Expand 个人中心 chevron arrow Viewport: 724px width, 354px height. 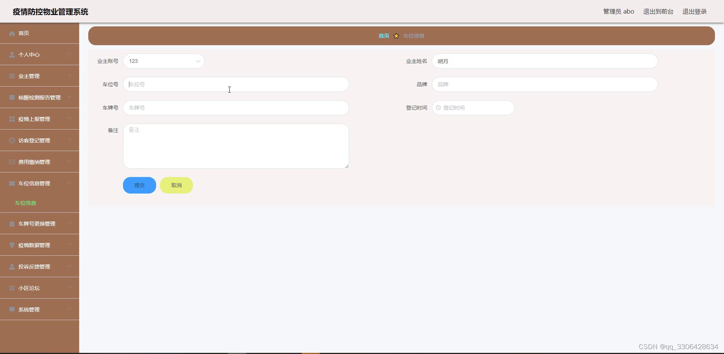[x=69, y=54]
